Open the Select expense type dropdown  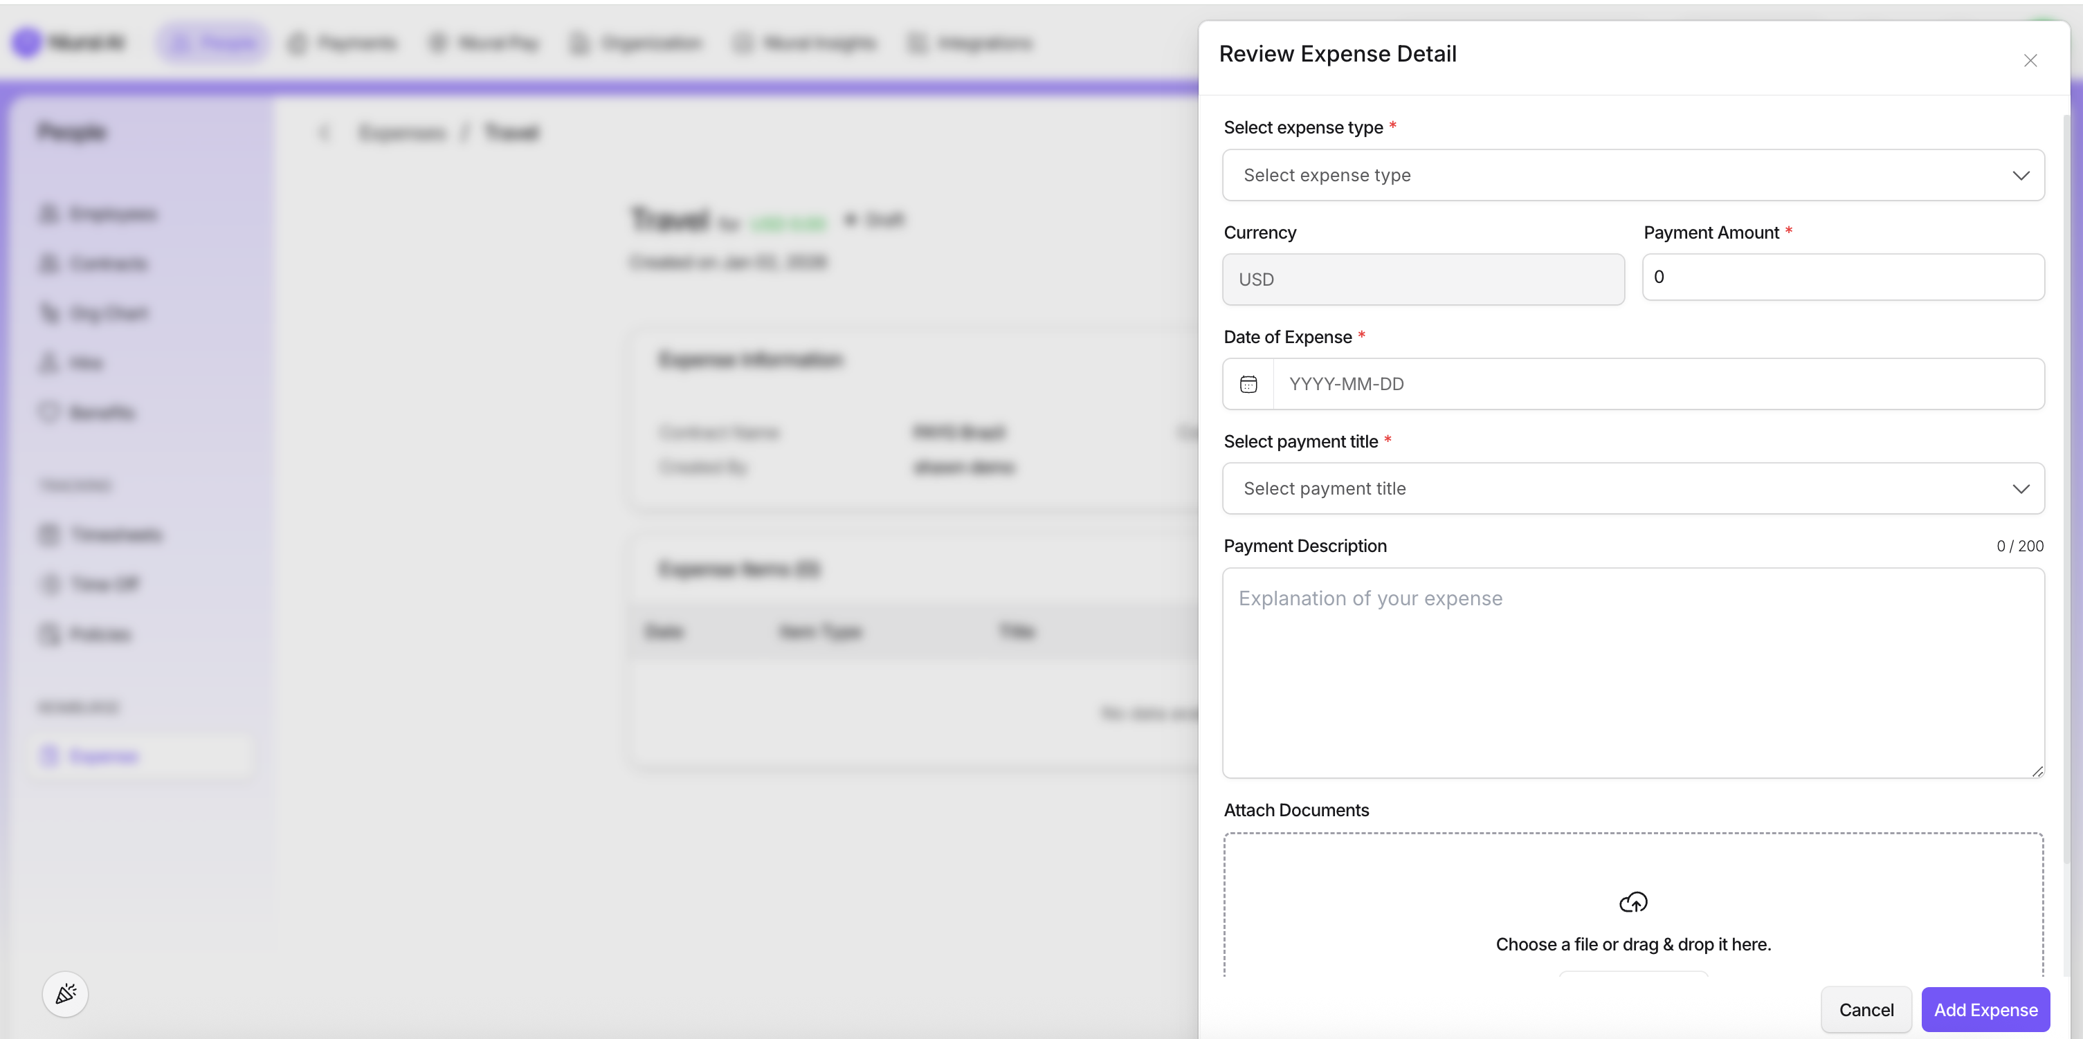[x=1632, y=174]
